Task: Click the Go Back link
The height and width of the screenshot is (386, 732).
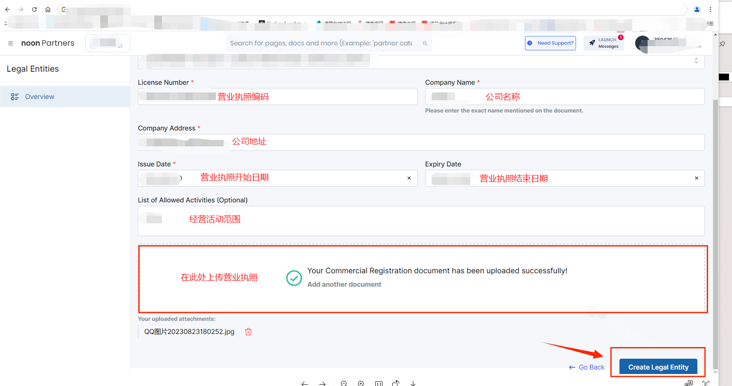Action: (587, 367)
